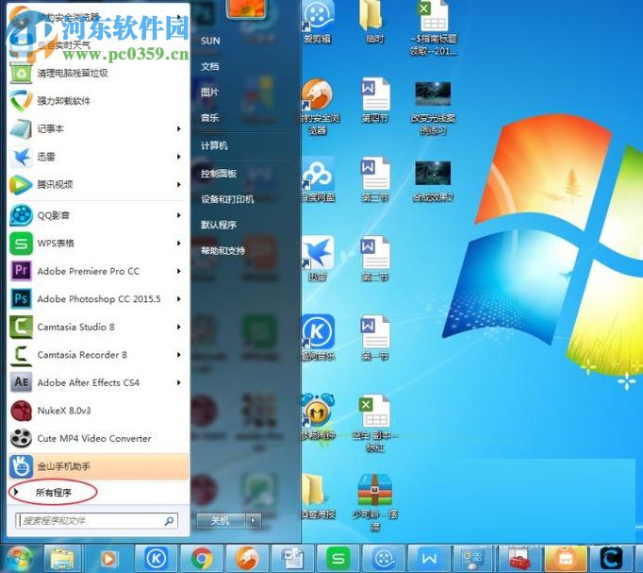This screenshot has height=573, width=643.
Task: Open Camtasia Recorder 8
Action: (98, 355)
